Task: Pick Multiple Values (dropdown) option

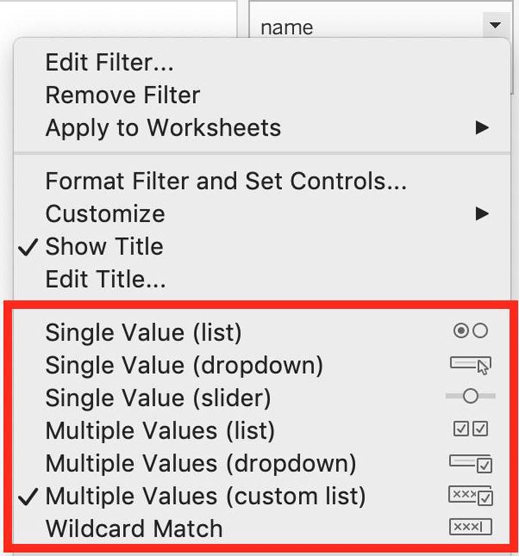Action: pos(201,463)
